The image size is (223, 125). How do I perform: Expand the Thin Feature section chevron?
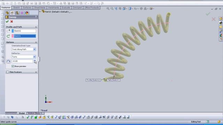36,72
